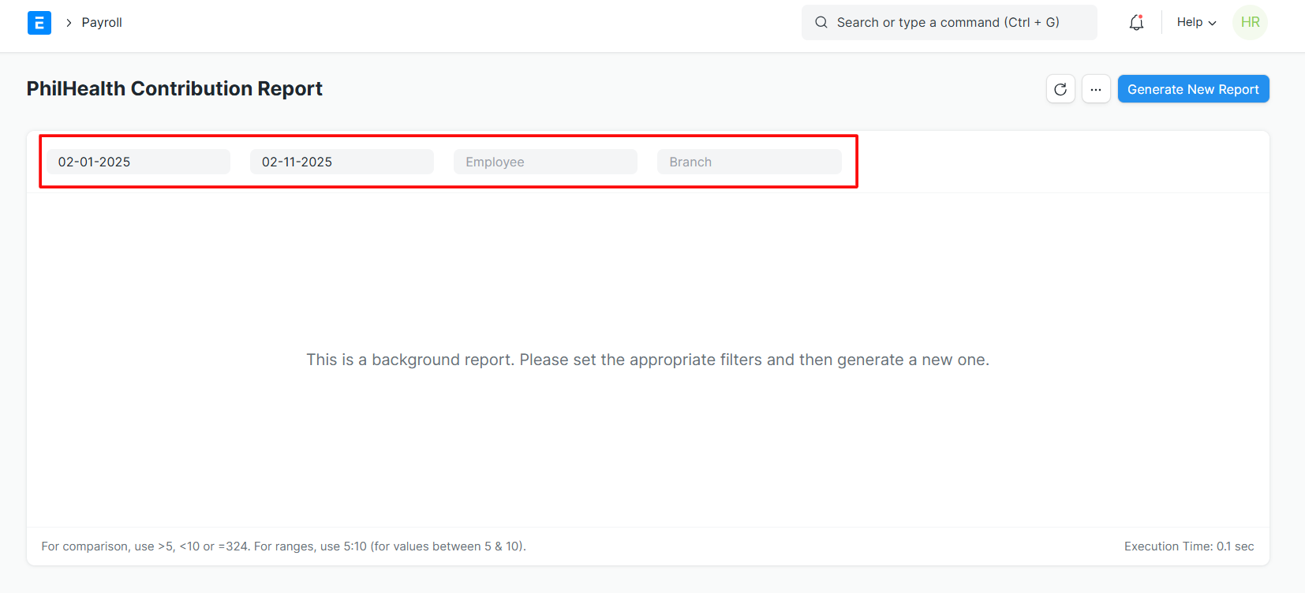
Task: Click the Execution Time: 0.1 sec text
Action: pyautogui.click(x=1189, y=546)
